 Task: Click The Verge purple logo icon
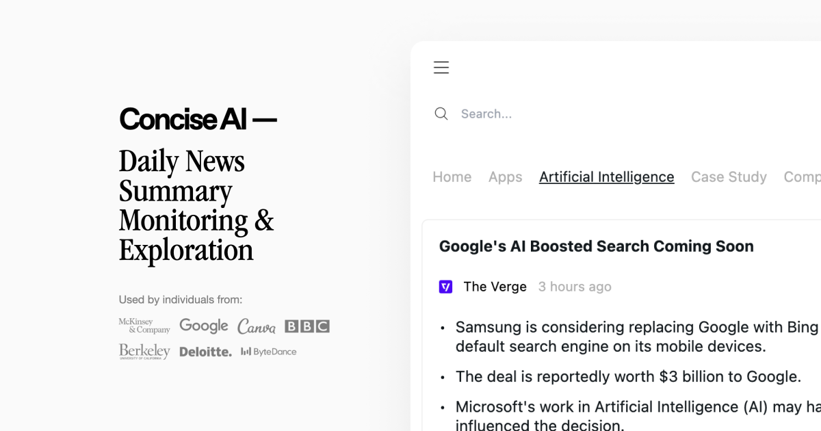click(x=445, y=287)
